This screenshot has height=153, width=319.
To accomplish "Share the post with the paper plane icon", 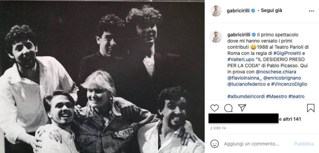I will 242,108.
